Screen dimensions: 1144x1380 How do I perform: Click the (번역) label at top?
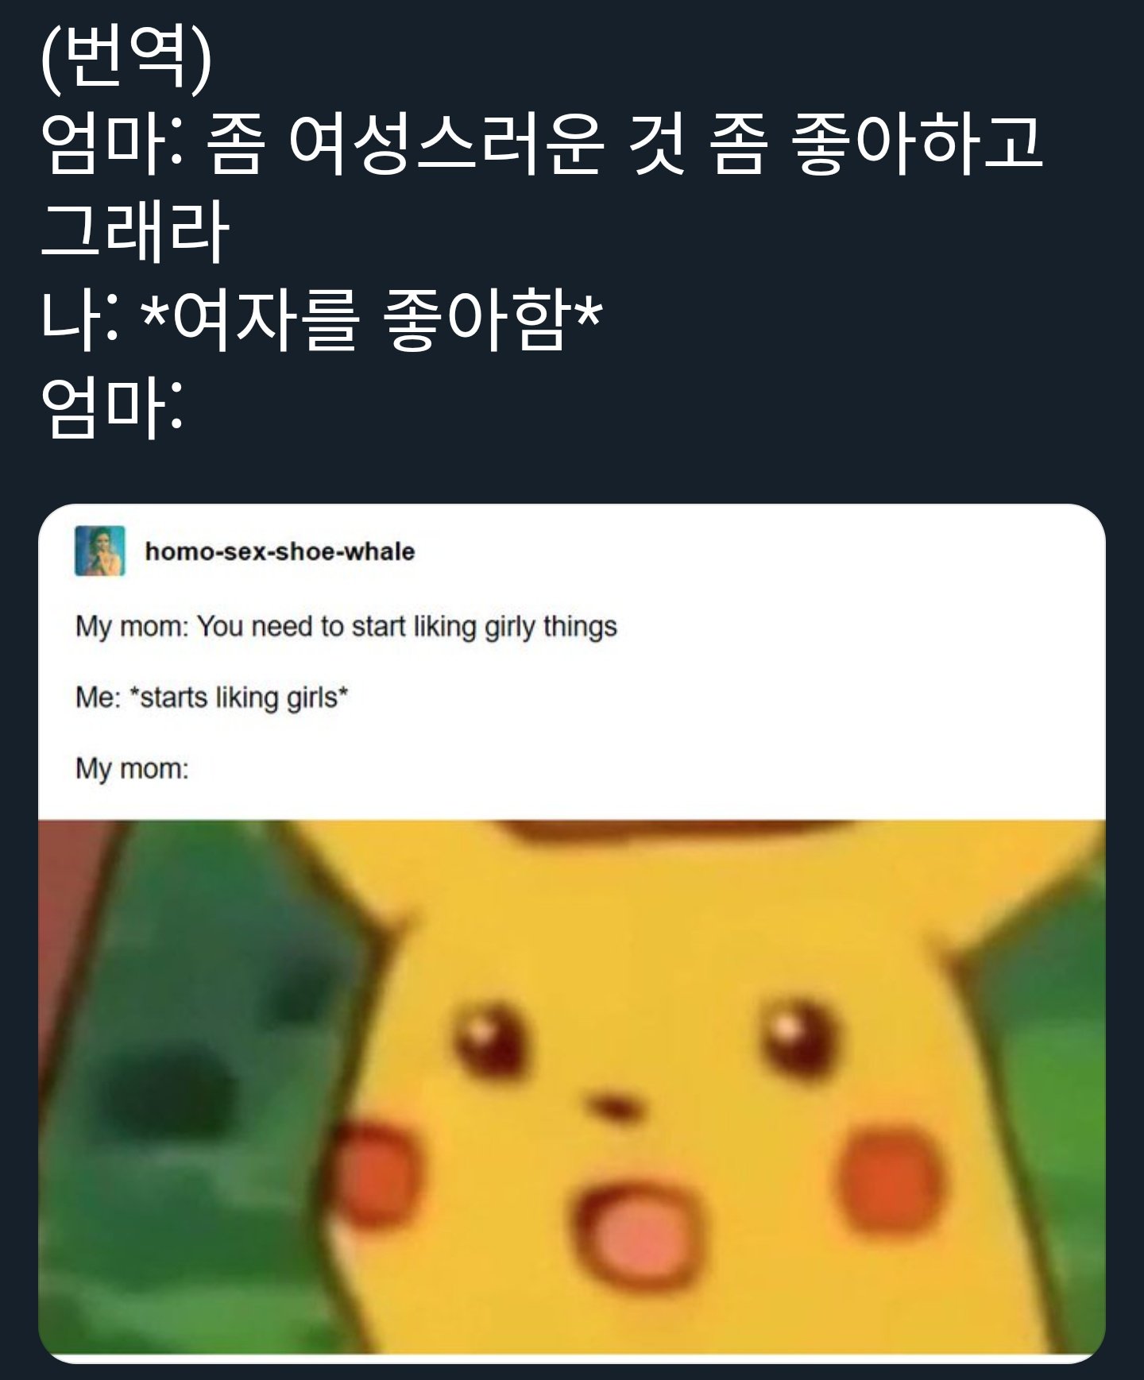127,56
